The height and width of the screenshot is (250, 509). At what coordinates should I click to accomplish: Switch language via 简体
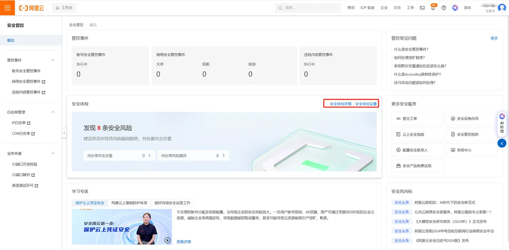(x=468, y=8)
